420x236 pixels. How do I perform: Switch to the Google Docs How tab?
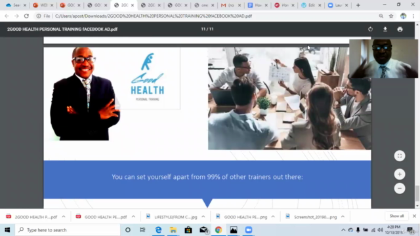(x=257, y=5)
